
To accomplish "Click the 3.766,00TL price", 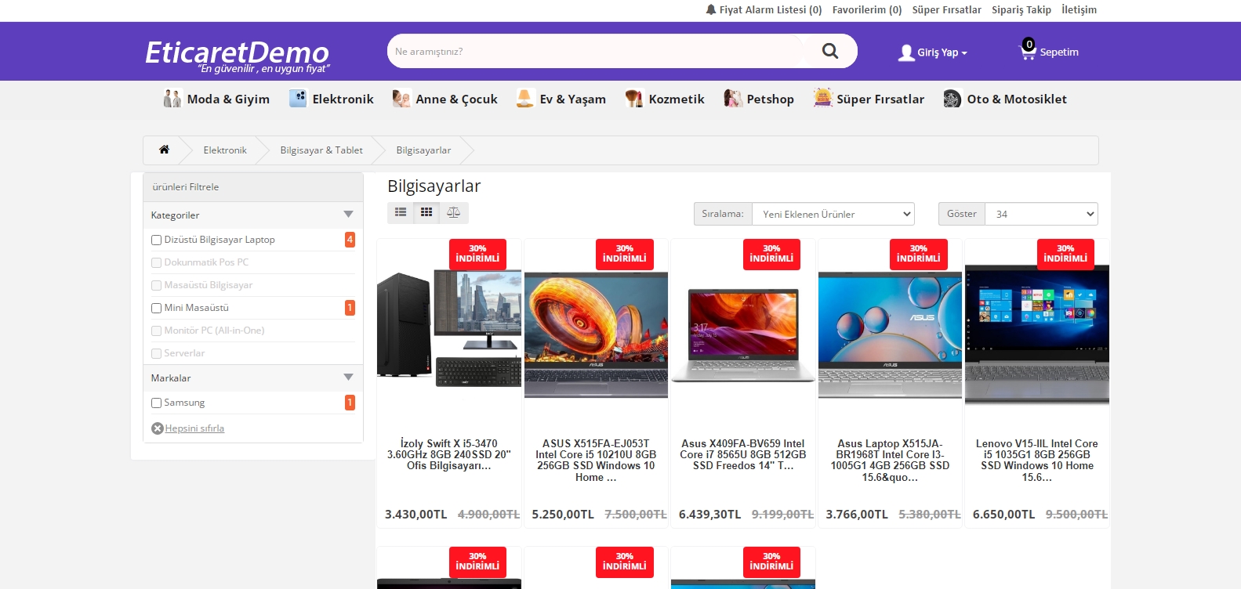I will [857, 515].
